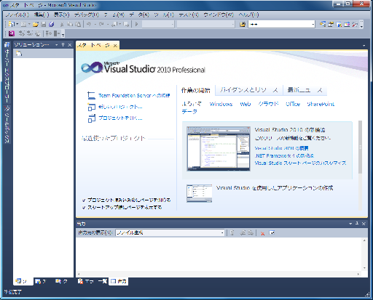Image resolution: width=373 pixels, height=300 pixels.
Task: Click the Properties Window toolbar icon
Action: 331,24
